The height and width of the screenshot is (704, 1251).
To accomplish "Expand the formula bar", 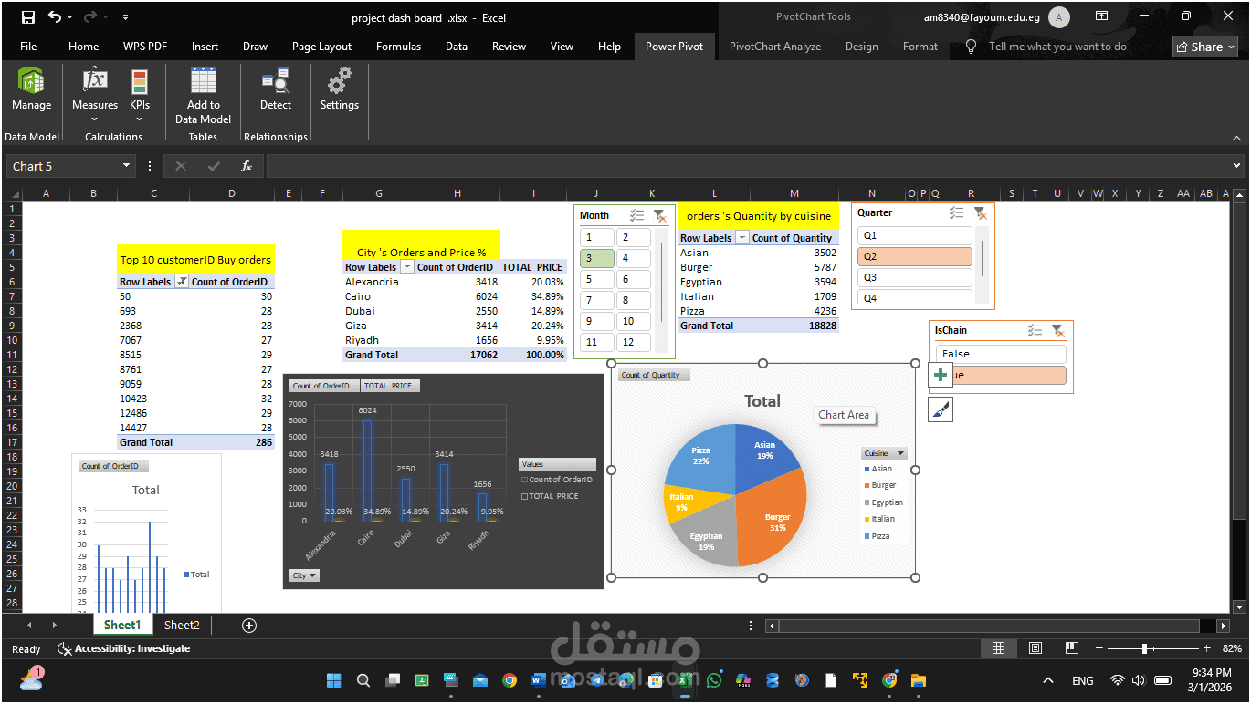I will pos(1238,166).
